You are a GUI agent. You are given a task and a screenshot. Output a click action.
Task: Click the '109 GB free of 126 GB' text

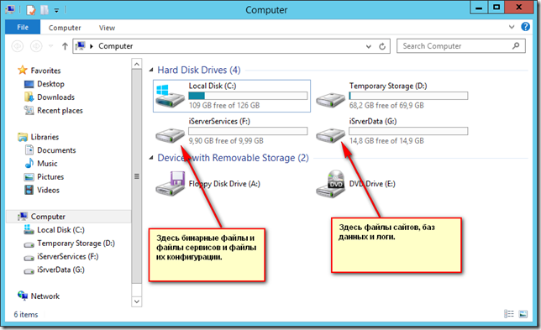pos(224,105)
